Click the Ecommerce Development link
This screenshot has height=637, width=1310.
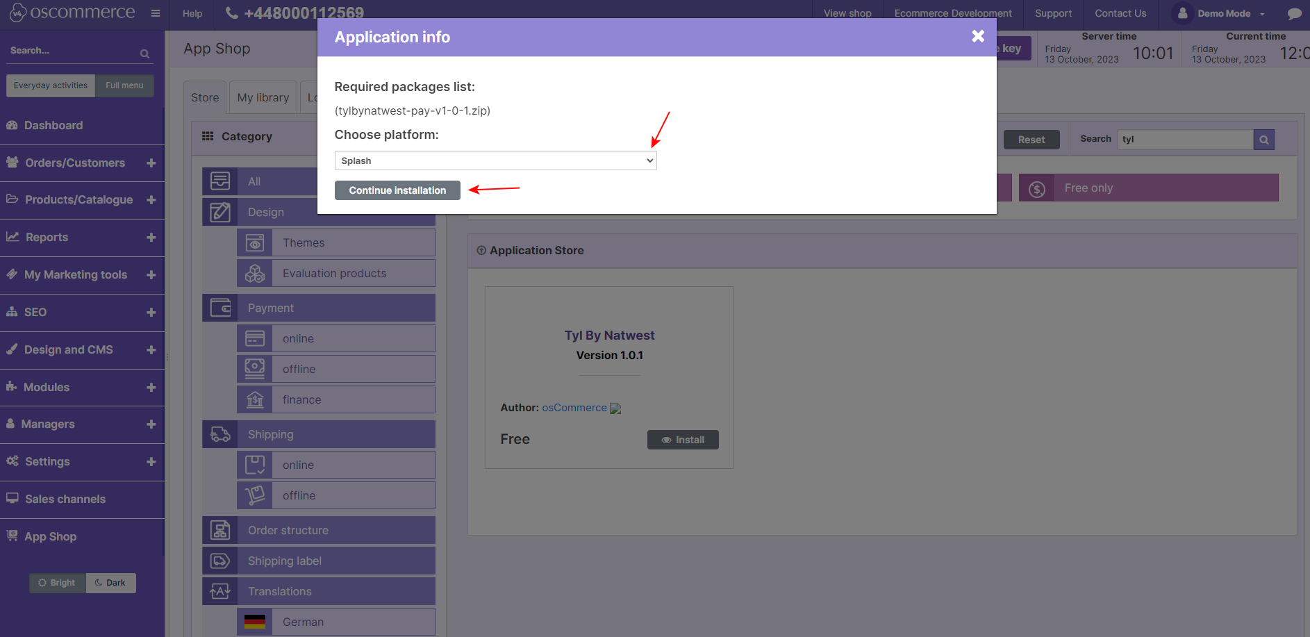click(953, 13)
